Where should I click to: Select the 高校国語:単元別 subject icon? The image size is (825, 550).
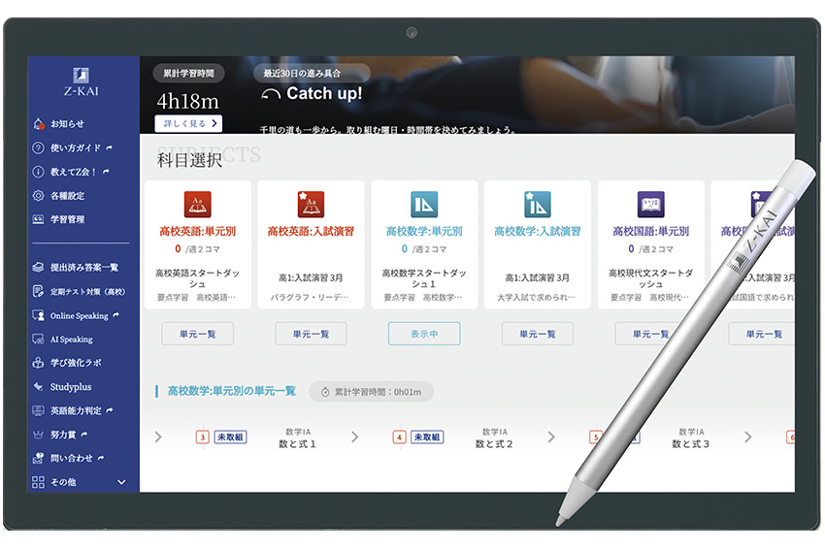coord(650,205)
